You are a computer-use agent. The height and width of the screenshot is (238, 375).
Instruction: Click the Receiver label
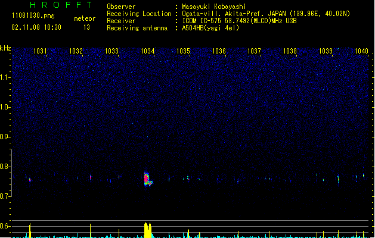pyautogui.click(x=121, y=21)
